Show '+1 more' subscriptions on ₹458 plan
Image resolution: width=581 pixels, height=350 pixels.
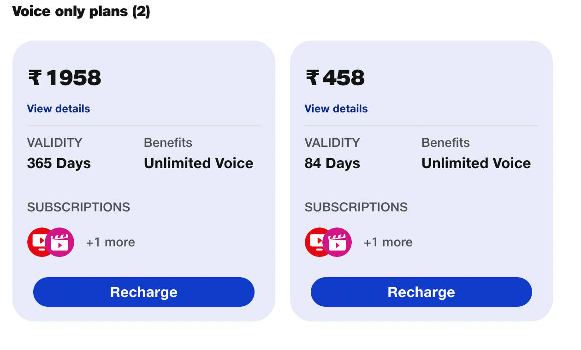coord(388,242)
